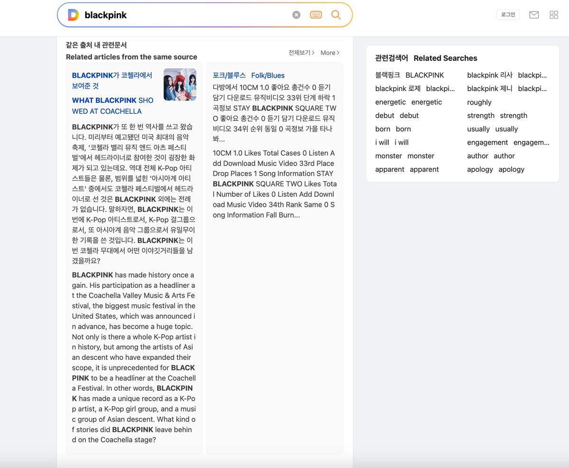Click text '10CM 1.0 Likes Total Cases'
Viewport: 569px width, 468px height.
pyautogui.click(x=275, y=184)
